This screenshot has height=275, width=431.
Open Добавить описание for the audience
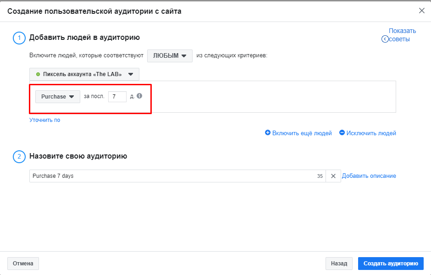click(369, 176)
